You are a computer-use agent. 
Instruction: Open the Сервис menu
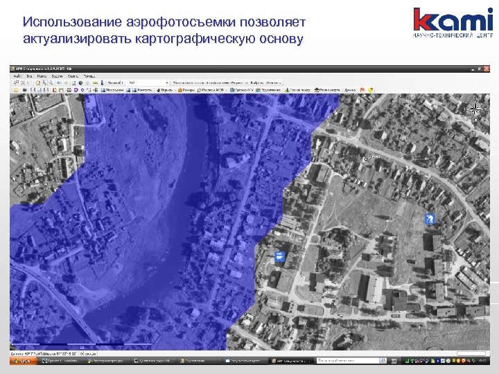73,76
